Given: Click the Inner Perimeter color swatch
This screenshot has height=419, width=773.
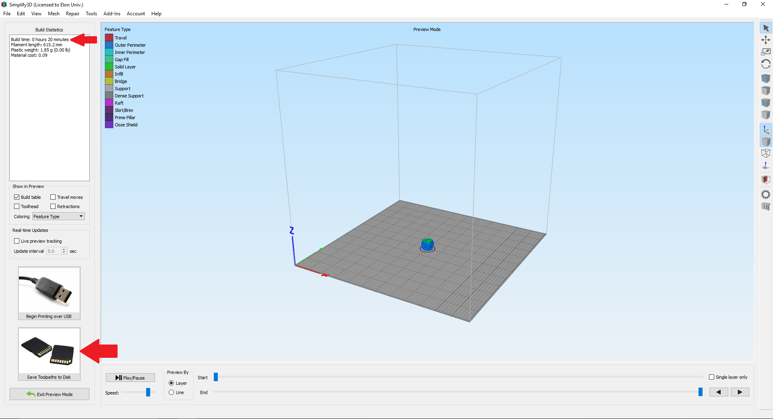Looking at the screenshot, I should click(x=109, y=52).
